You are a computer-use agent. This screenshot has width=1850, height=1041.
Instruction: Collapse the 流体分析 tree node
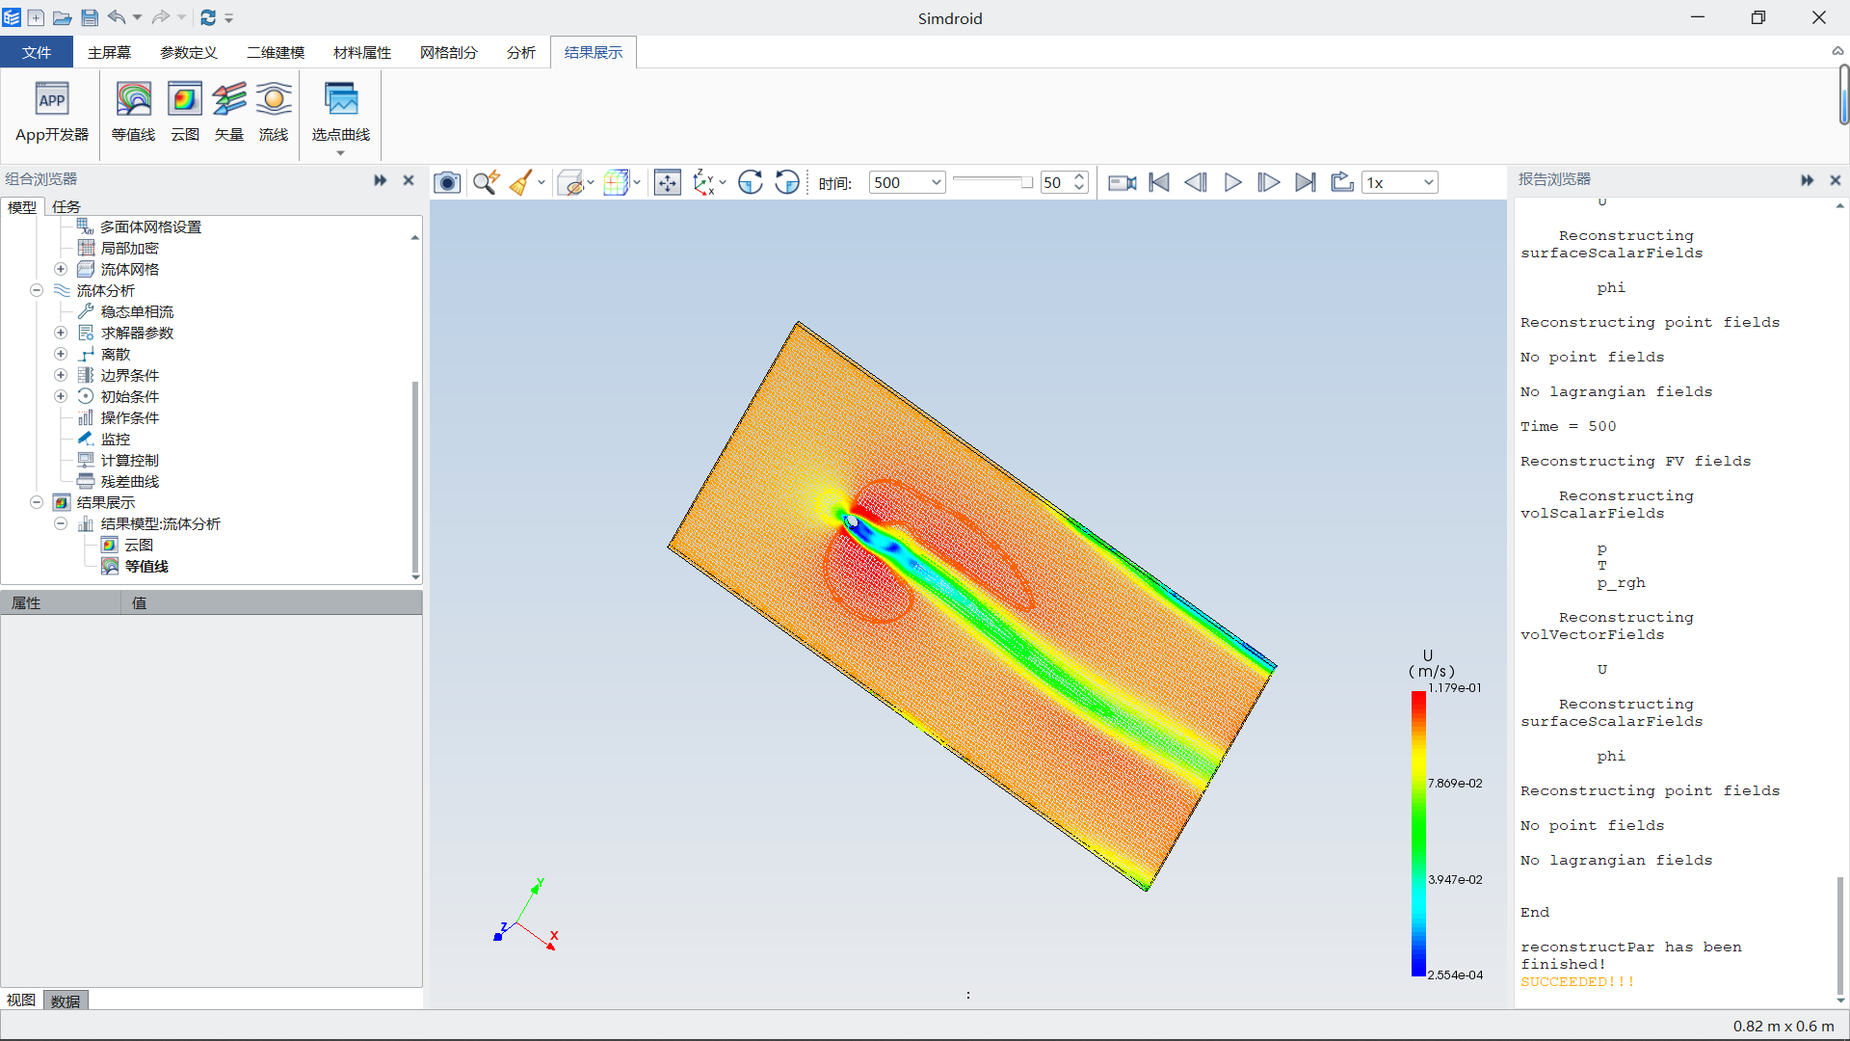[x=37, y=290]
